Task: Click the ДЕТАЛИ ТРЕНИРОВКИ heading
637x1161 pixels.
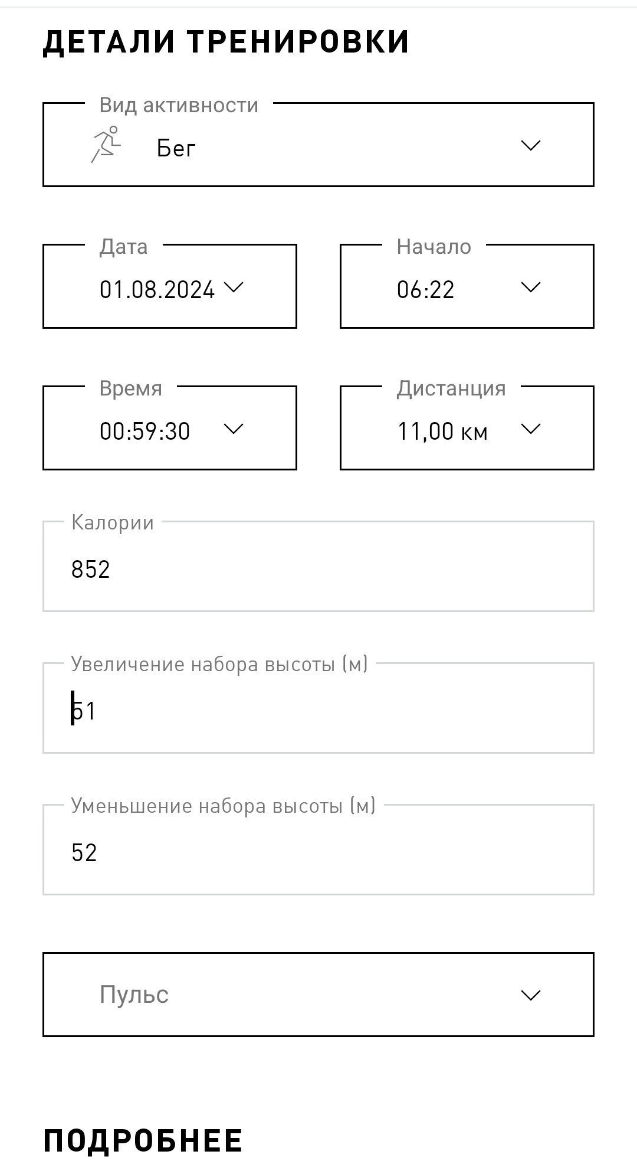Action: click(226, 42)
